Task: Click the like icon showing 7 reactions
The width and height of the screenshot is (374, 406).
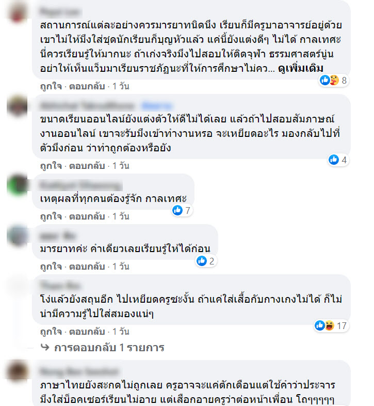Action: click(x=177, y=210)
